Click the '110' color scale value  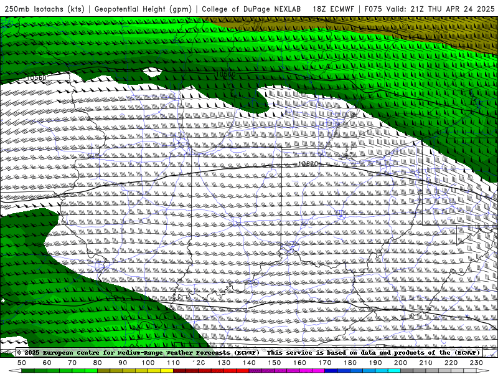click(173, 363)
